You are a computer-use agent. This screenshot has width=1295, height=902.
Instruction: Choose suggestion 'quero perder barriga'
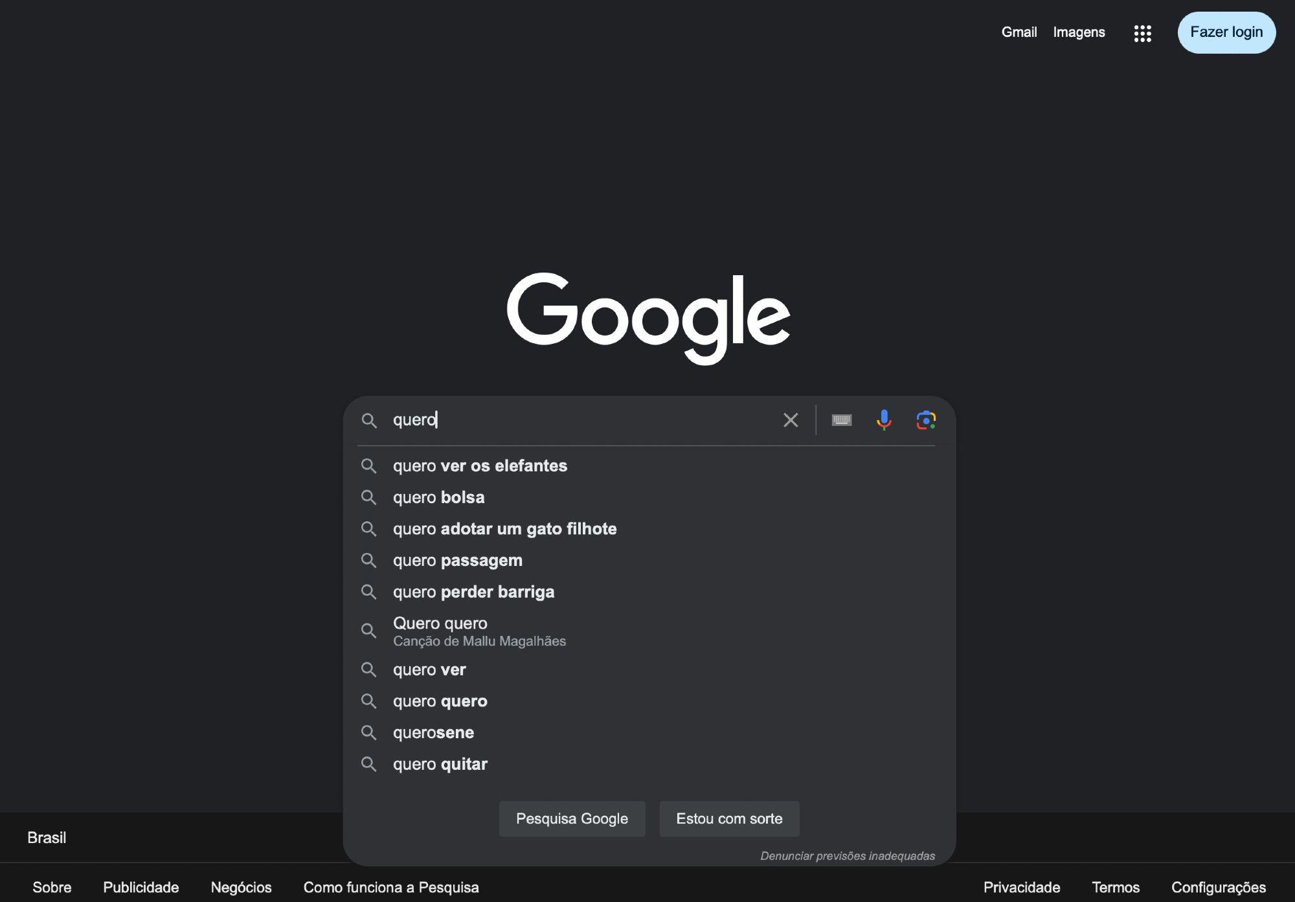648,592
